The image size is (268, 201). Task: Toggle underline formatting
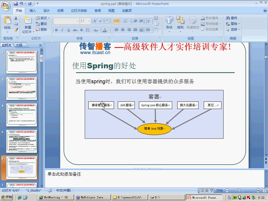[x=68, y=30]
